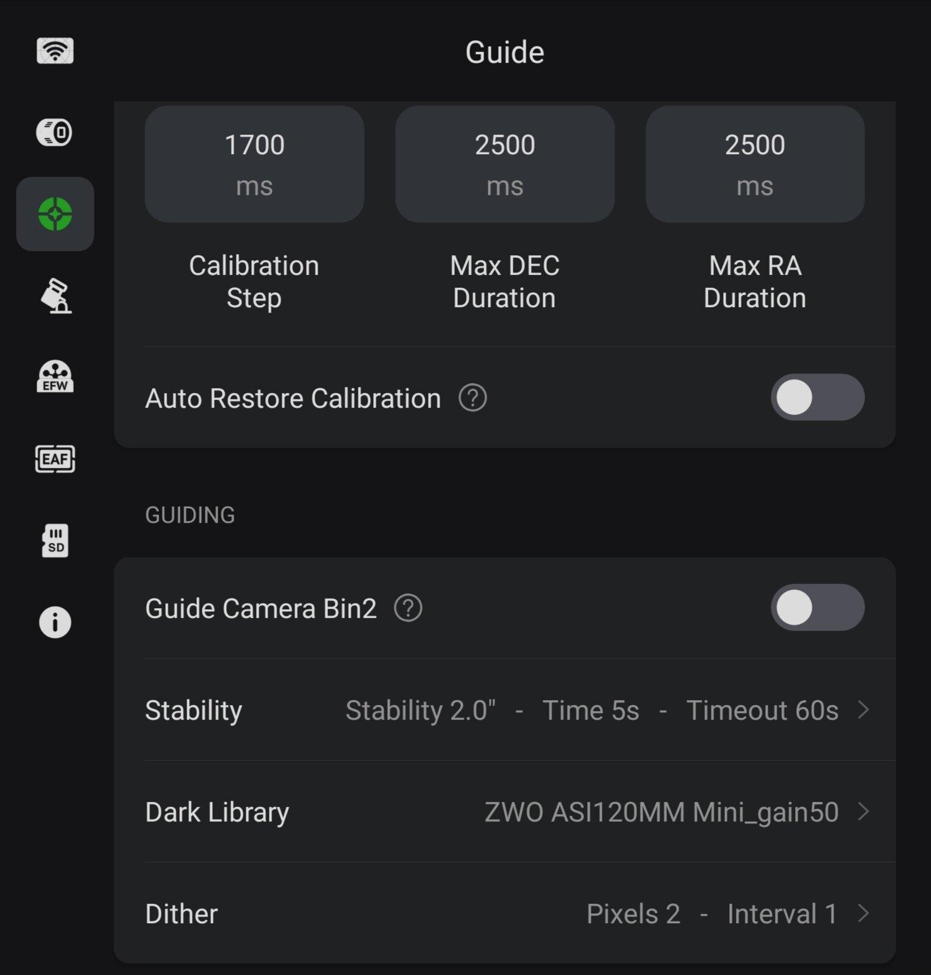Edit the Max RA Duration value
Screen dimensions: 931x975
tap(755, 164)
